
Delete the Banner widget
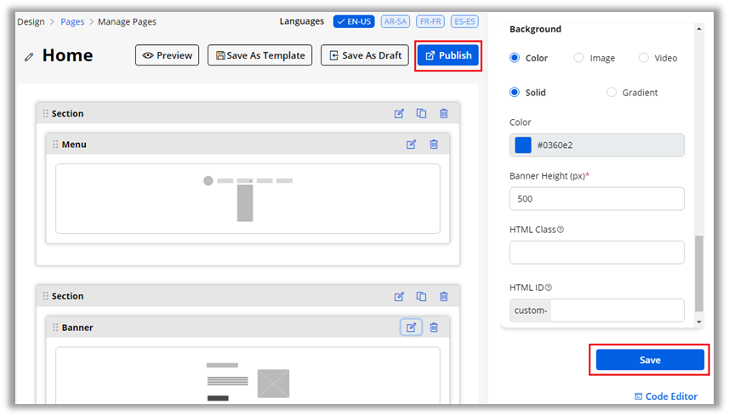[434, 328]
